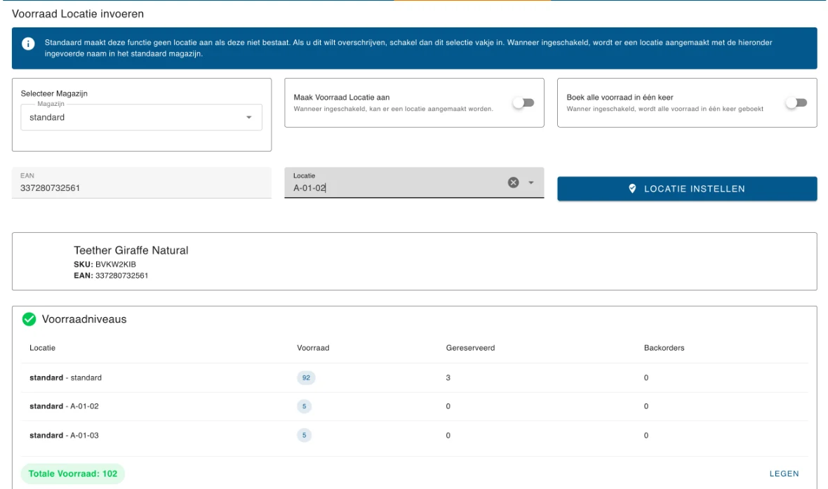Expand the Locatie dropdown arrow
828x489 pixels.
(x=531, y=182)
